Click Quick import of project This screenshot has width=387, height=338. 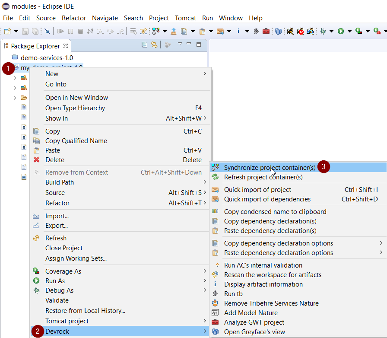tap(257, 190)
